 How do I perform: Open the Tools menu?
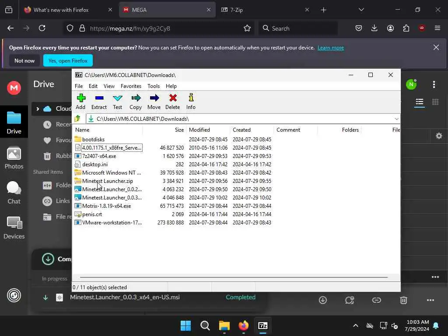coord(154,86)
